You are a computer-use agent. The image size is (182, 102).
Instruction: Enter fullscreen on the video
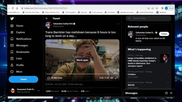point(116,78)
